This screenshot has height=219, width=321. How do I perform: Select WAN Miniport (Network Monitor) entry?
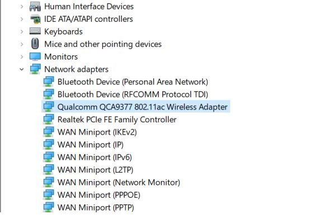pyautogui.click(x=119, y=182)
